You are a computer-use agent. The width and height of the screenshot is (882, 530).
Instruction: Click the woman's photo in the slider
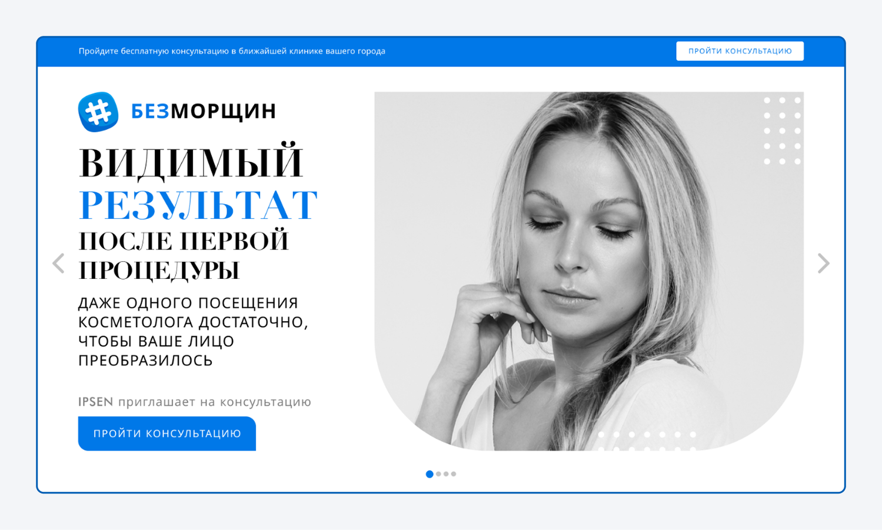coord(589,271)
